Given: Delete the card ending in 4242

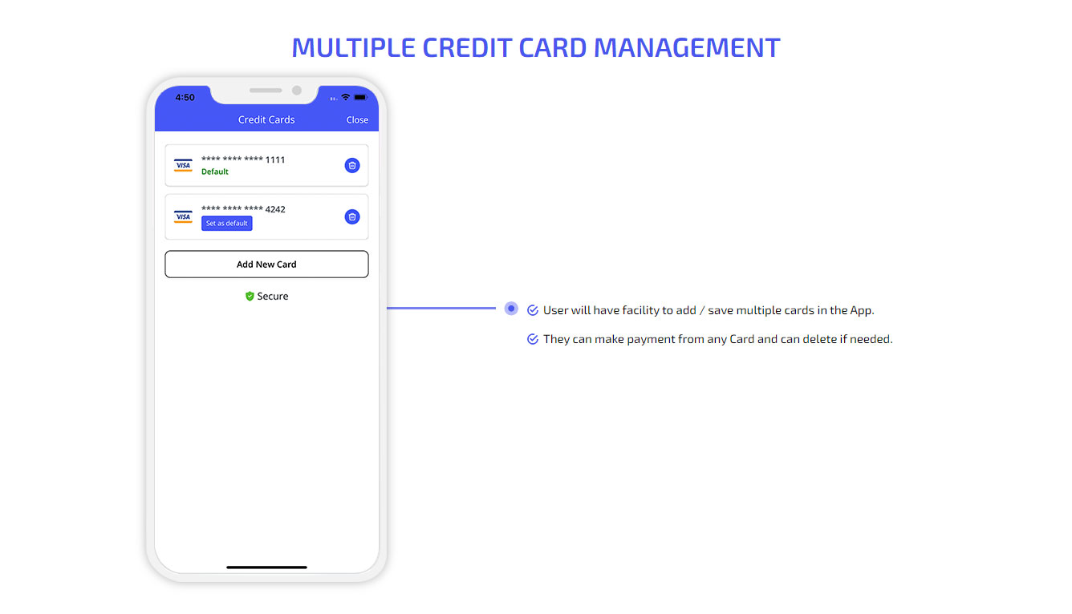Looking at the screenshot, I should click(352, 216).
